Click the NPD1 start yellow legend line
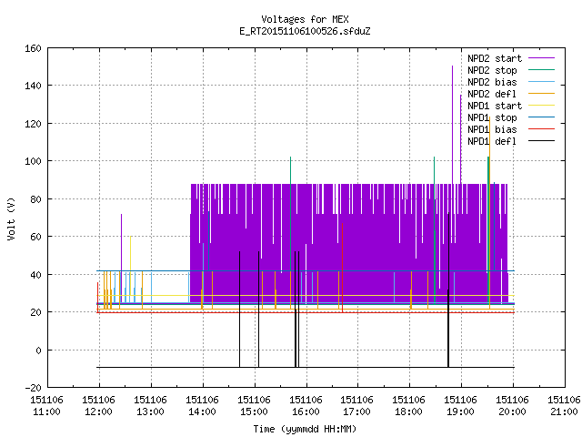Image resolution: width=582 pixels, height=437 pixels. click(541, 106)
